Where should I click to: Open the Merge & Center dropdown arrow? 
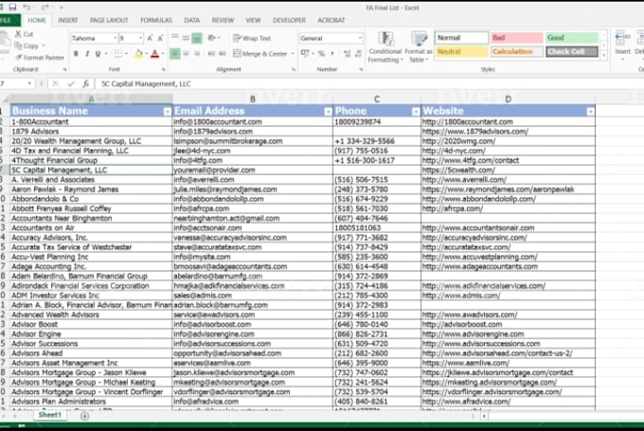(293, 54)
